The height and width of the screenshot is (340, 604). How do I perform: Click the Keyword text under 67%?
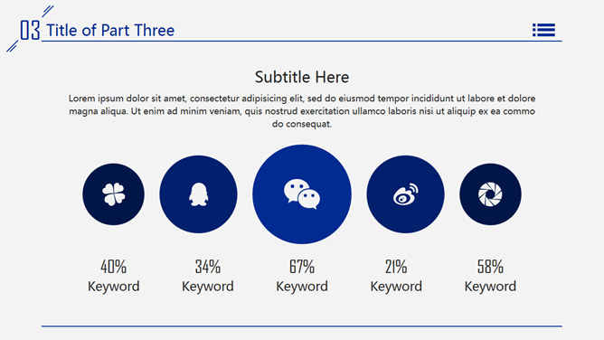coord(302,287)
